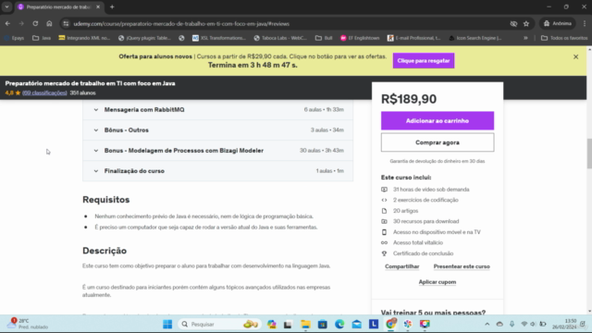Open the weather widget on the taskbar
This screenshot has height=333, width=592.
tap(27, 324)
